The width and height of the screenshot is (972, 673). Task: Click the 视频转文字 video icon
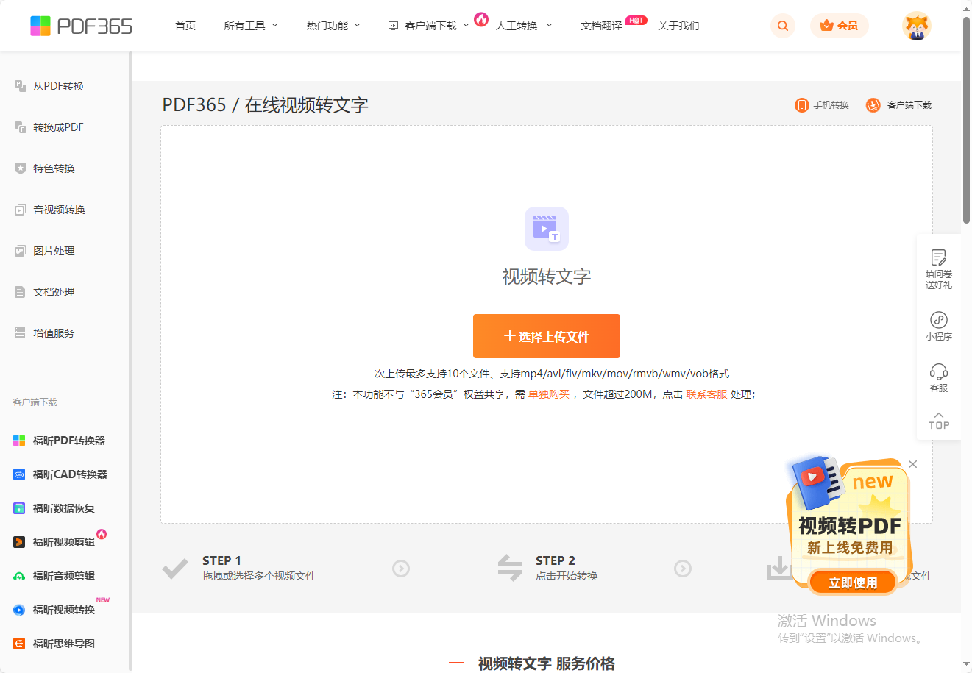(547, 229)
